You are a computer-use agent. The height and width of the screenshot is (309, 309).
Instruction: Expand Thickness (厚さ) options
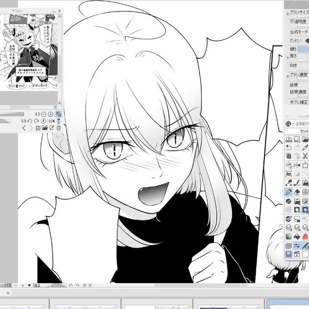click(x=288, y=58)
